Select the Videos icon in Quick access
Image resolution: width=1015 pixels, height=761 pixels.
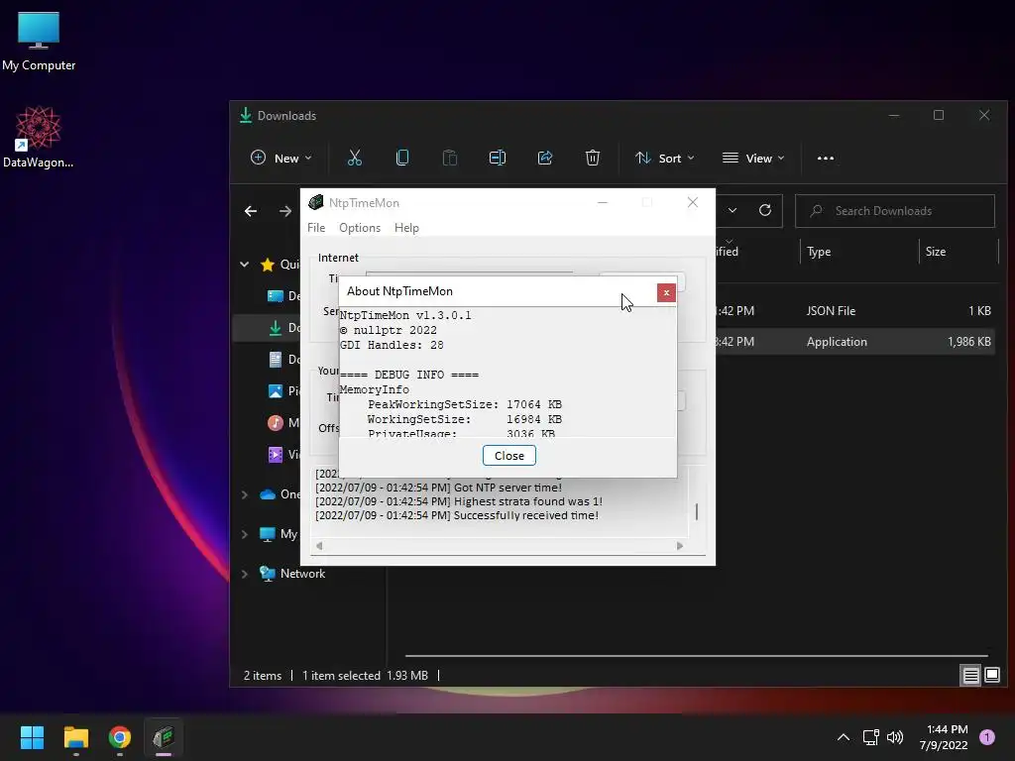(276, 454)
